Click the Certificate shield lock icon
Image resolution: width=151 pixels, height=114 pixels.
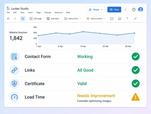(x=14, y=83)
